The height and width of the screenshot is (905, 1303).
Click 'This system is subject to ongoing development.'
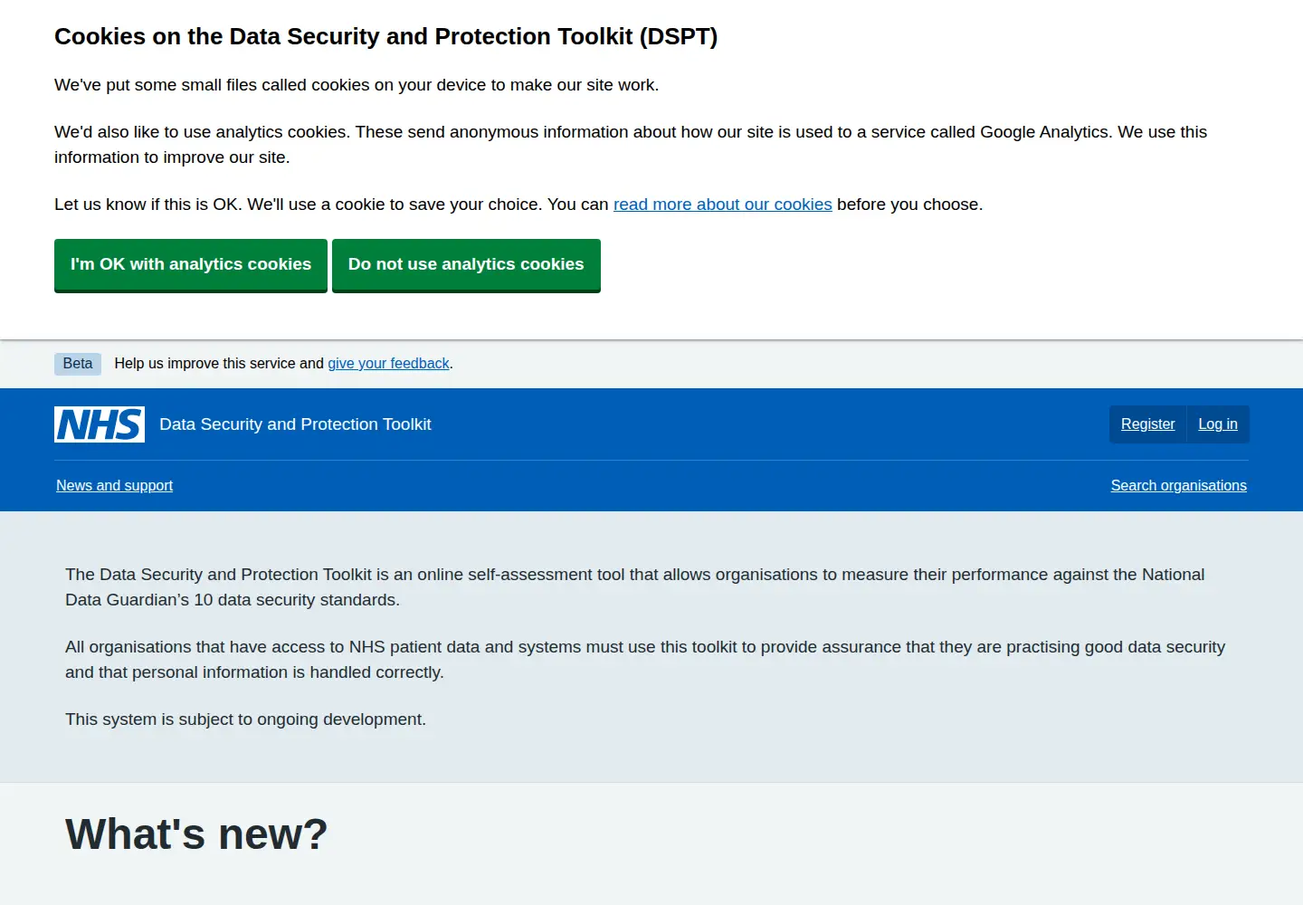click(x=245, y=719)
